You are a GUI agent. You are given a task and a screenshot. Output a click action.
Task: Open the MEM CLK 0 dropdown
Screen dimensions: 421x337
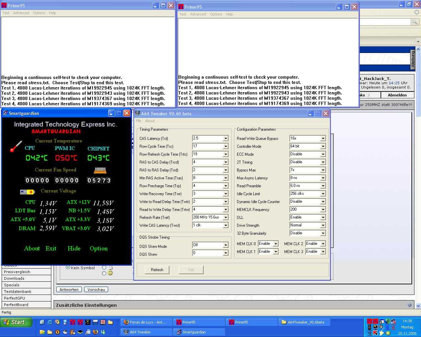[x=276, y=244]
